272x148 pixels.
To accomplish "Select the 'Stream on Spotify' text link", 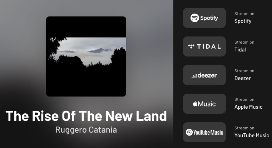I will [x=244, y=18].
